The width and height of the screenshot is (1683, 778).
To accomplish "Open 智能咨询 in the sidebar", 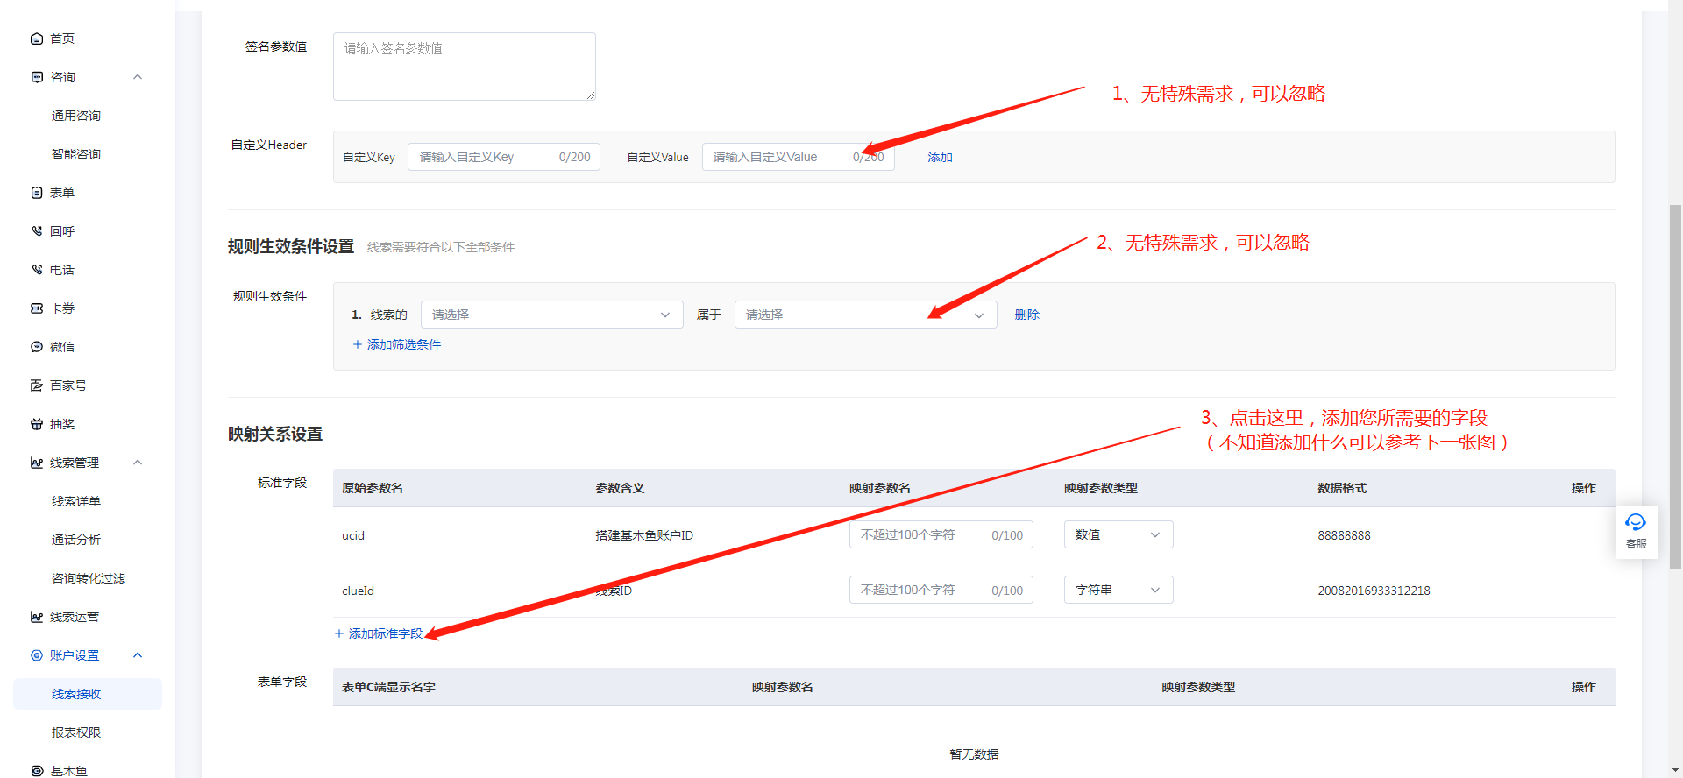I will (76, 154).
